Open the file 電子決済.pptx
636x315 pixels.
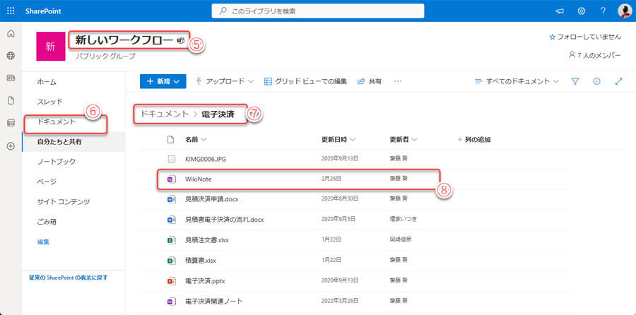tap(205, 280)
